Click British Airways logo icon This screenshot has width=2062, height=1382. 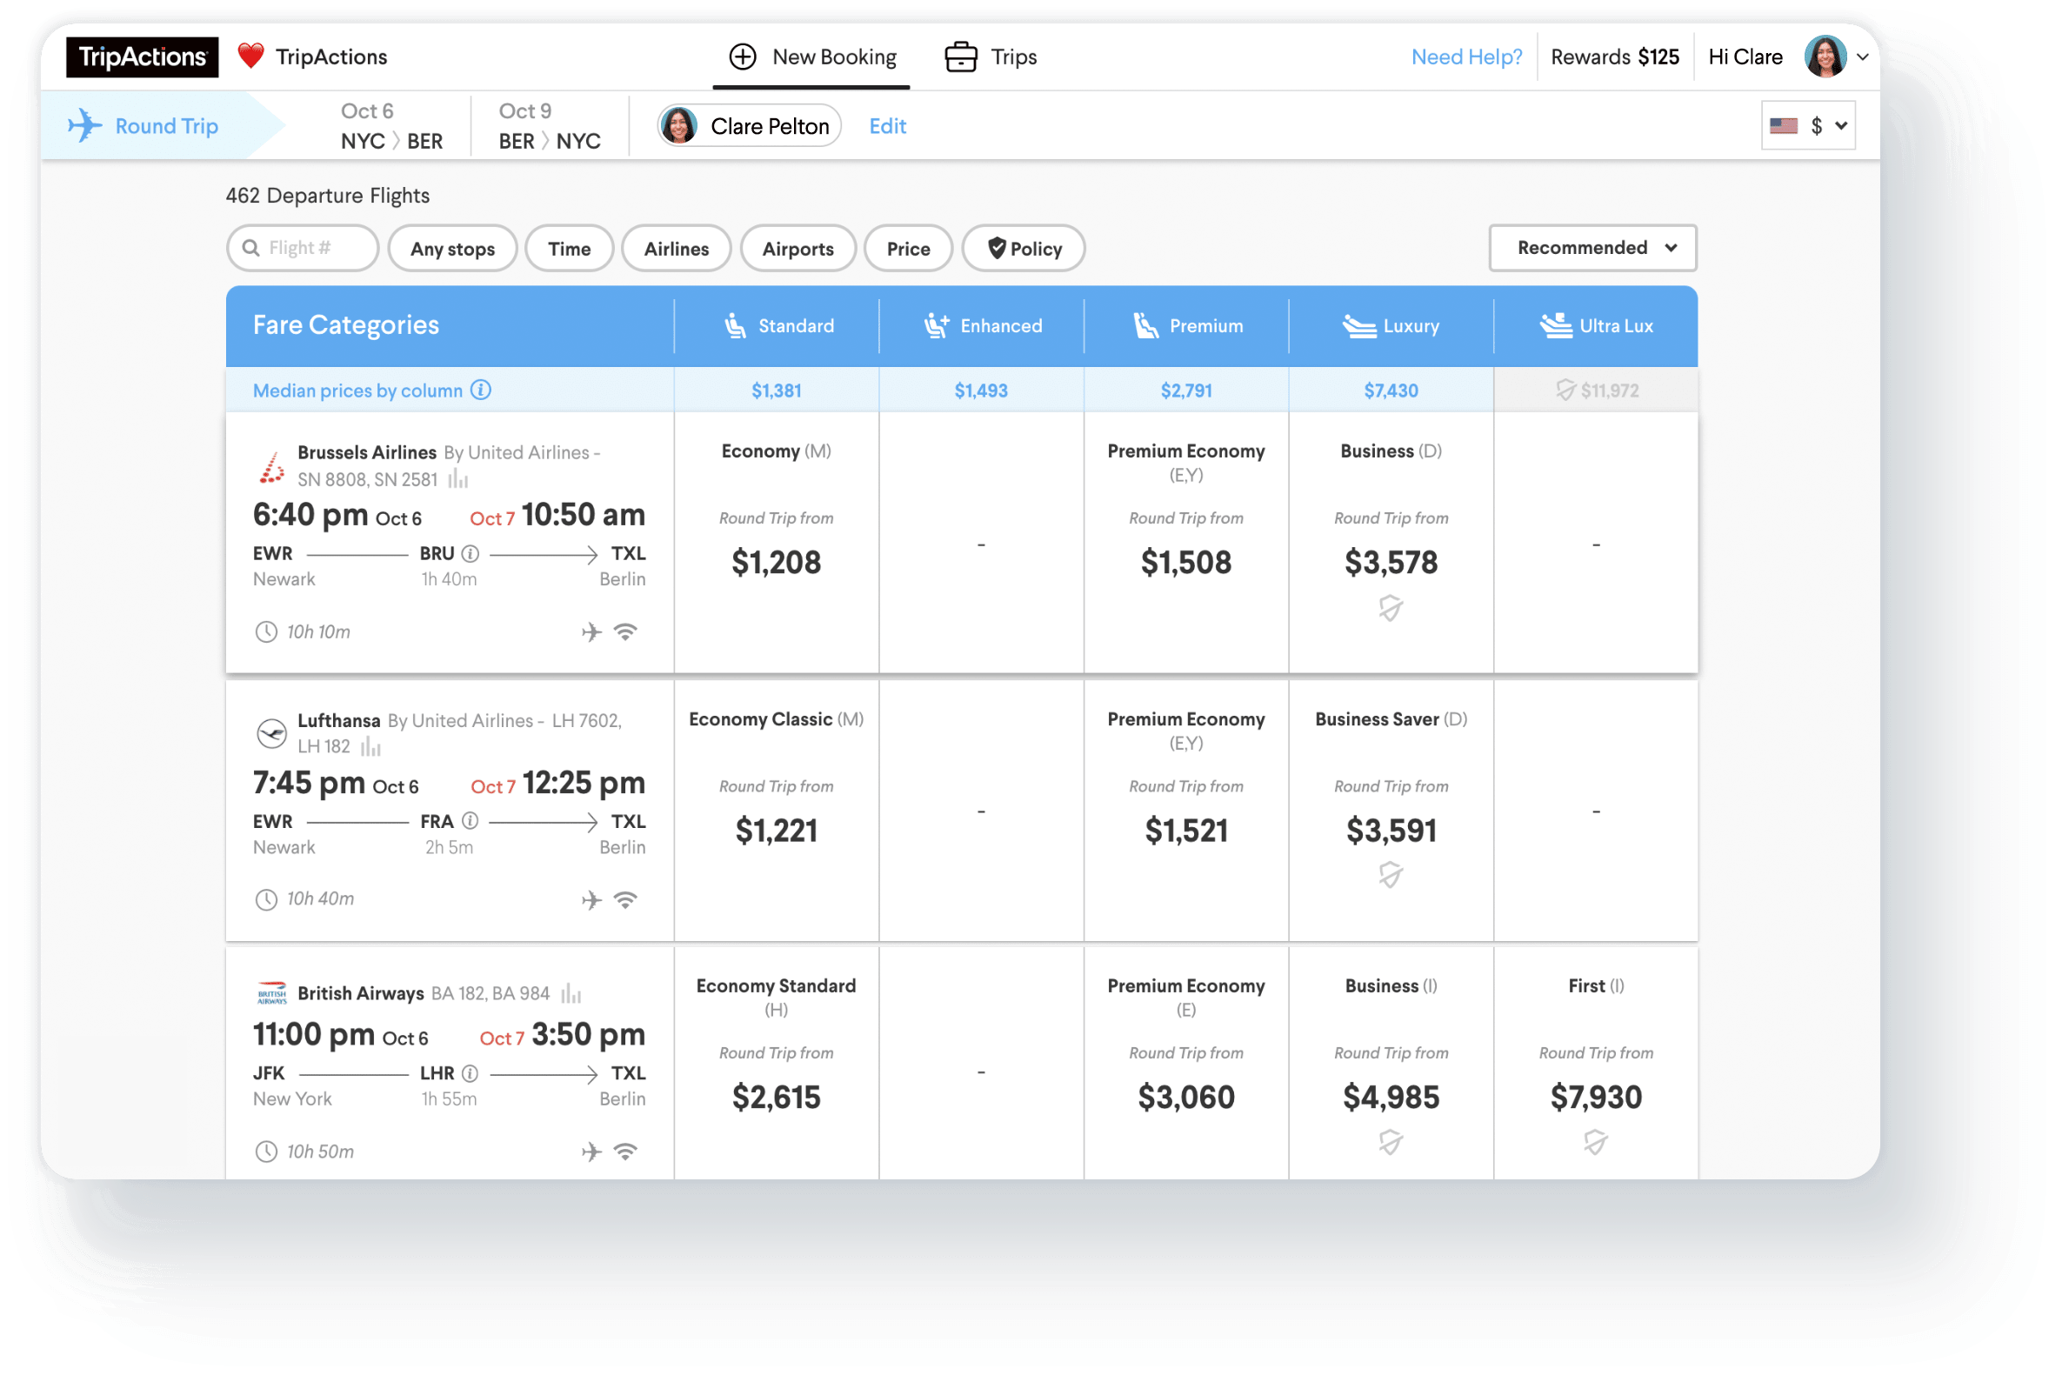click(x=271, y=994)
